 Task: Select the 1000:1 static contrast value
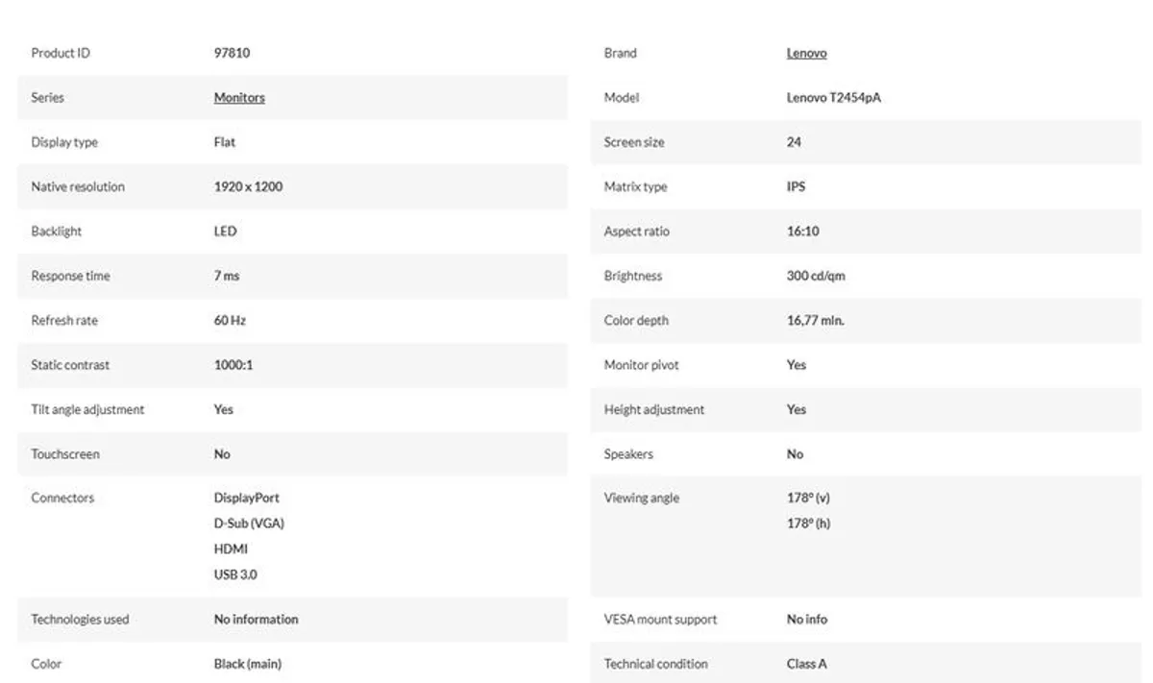pos(233,365)
